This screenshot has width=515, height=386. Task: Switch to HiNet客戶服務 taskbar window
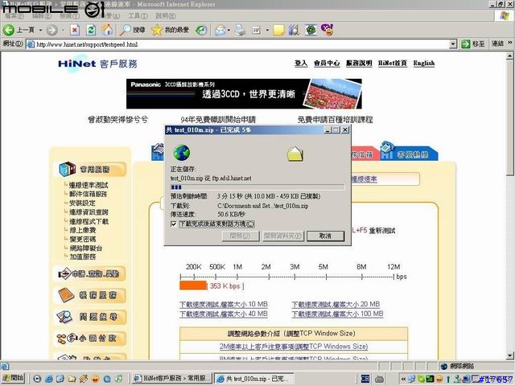(x=172, y=379)
